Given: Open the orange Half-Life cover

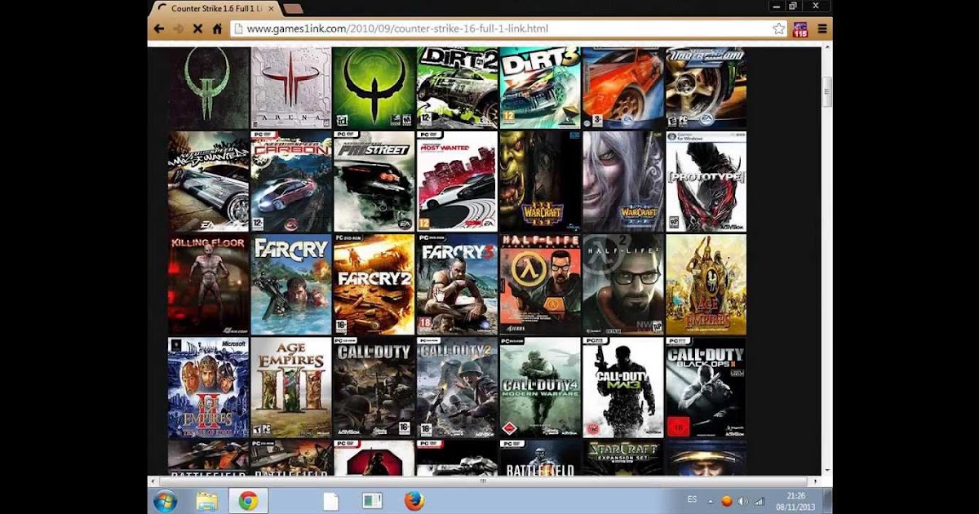Looking at the screenshot, I should [540, 285].
